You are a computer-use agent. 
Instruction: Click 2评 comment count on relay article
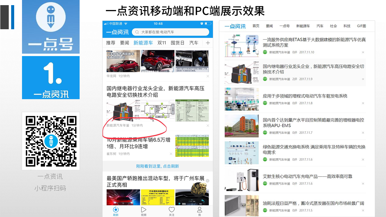click(295, 79)
